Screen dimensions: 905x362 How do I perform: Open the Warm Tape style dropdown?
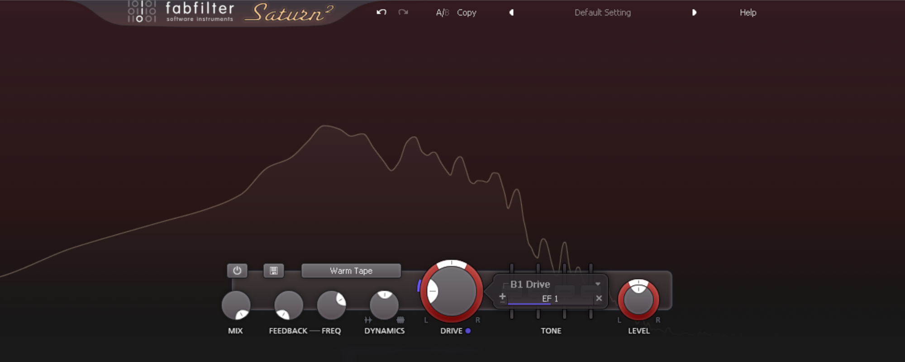coord(351,271)
